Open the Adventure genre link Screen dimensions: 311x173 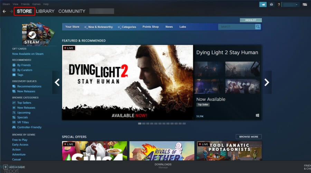19,154
